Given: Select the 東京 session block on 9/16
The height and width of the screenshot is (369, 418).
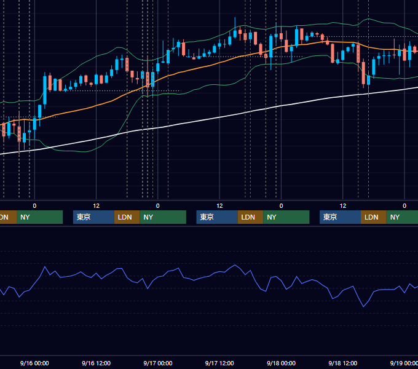Looking at the screenshot, I should coord(93,217).
